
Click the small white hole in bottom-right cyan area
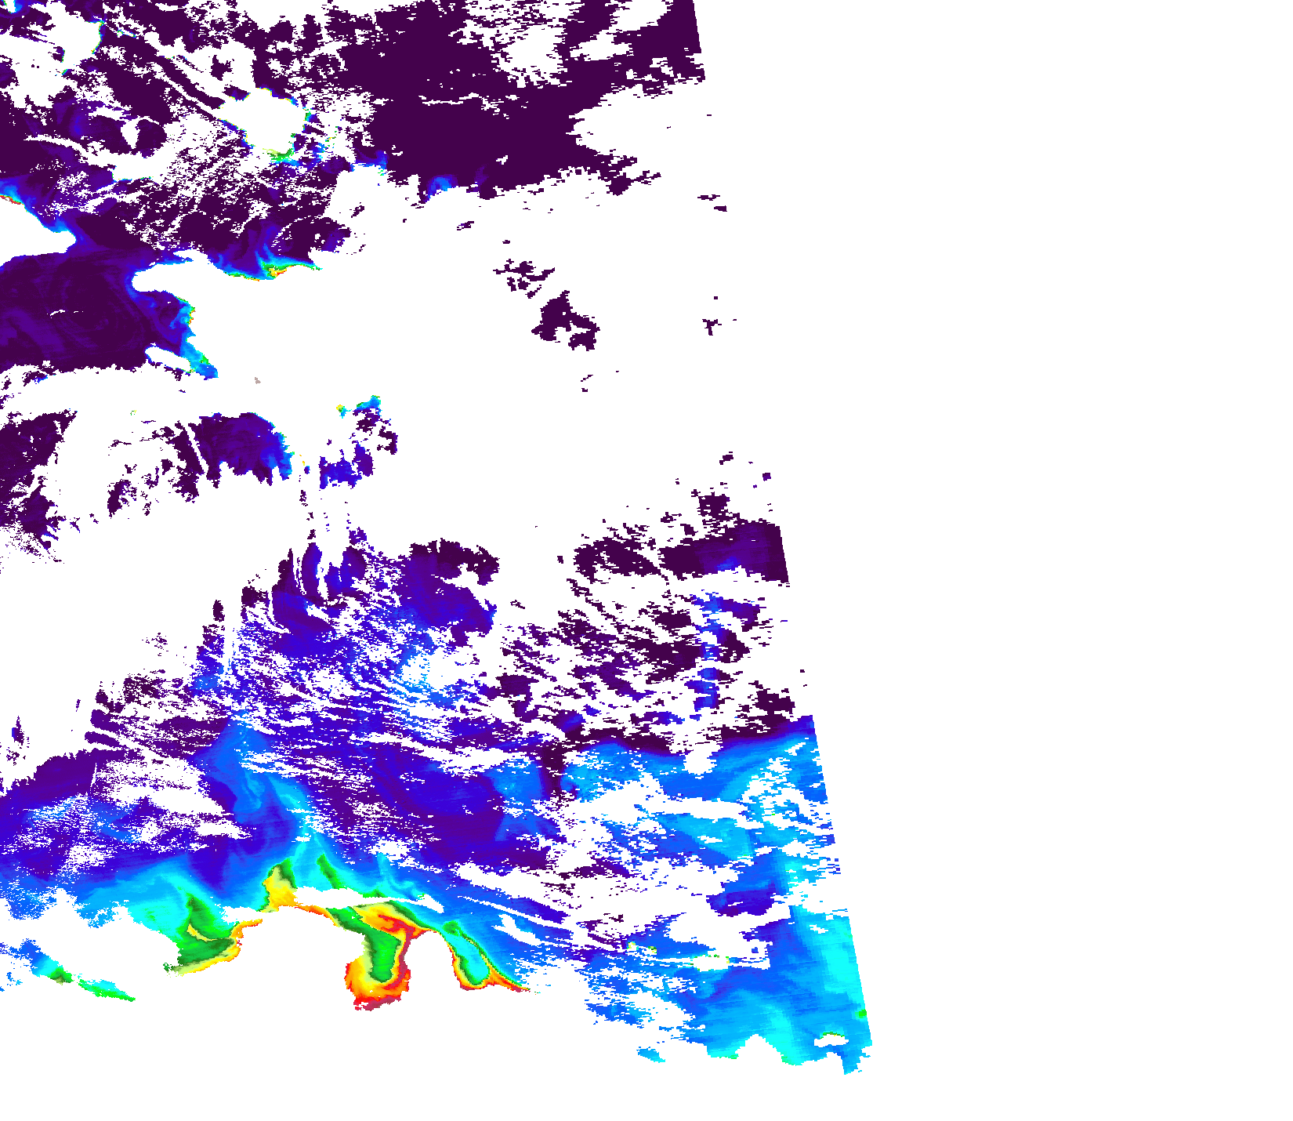[831, 1040]
